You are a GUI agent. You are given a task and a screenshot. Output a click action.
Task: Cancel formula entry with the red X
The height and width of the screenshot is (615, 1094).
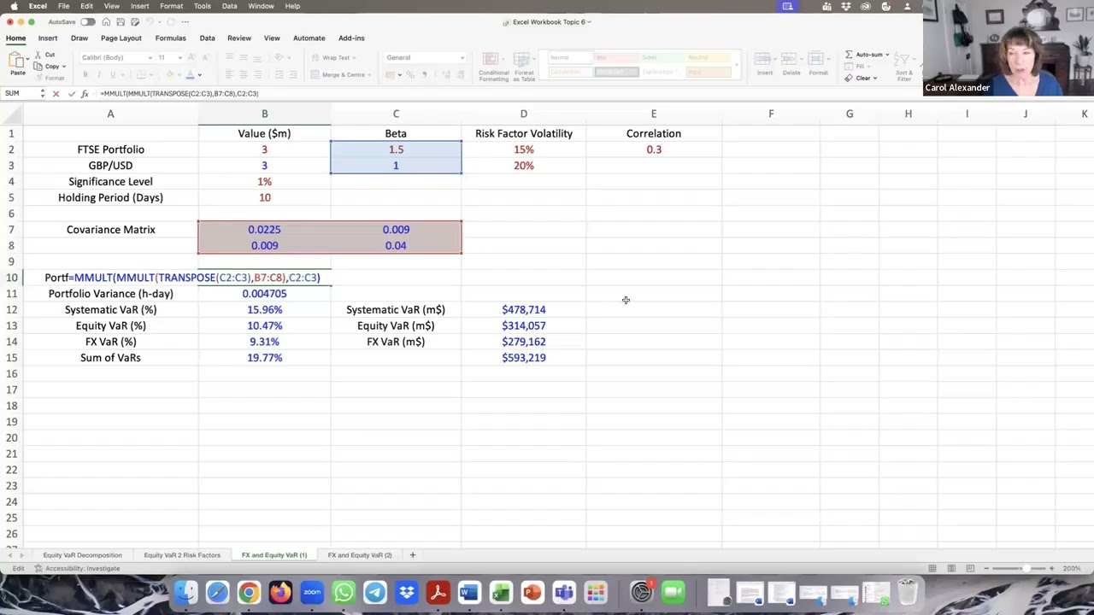point(56,94)
